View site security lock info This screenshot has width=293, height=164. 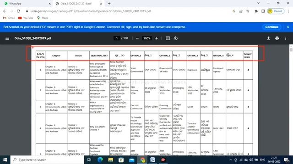27,11
